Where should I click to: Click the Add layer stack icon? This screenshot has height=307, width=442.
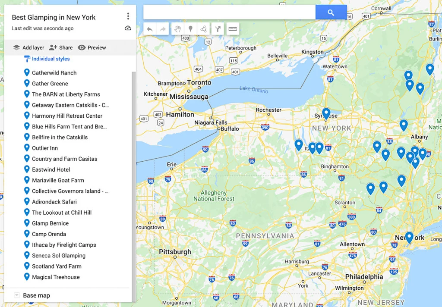point(17,47)
